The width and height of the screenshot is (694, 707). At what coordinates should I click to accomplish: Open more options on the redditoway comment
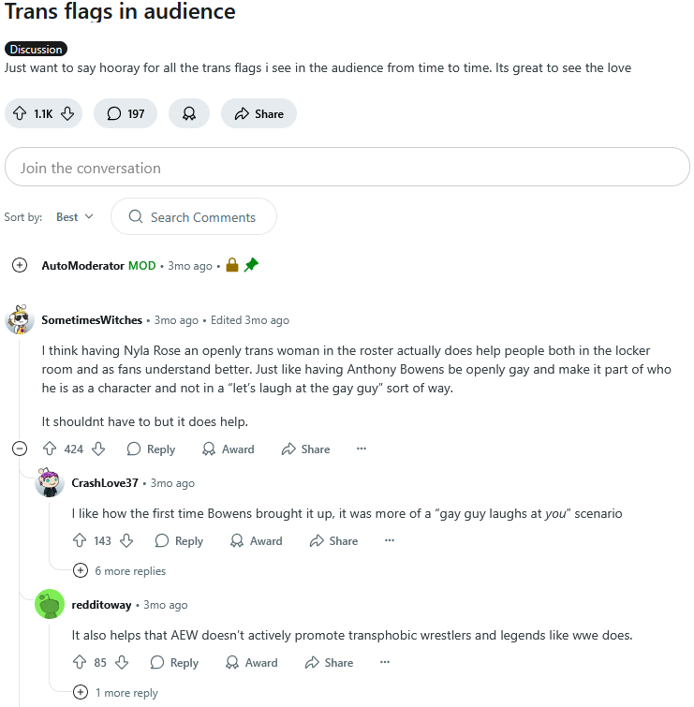[385, 662]
